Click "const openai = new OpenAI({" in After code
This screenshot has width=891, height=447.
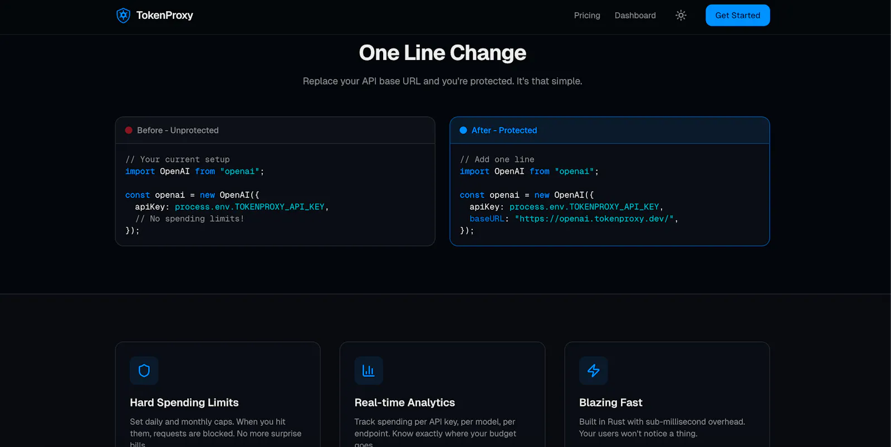(x=527, y=195)
